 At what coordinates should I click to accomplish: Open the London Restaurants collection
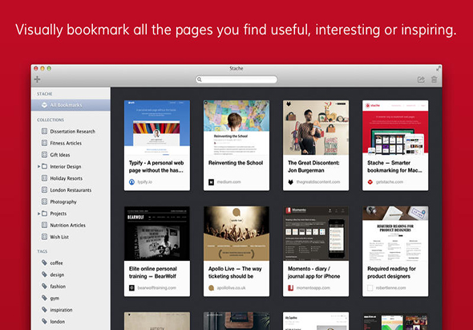coord(71,189)
